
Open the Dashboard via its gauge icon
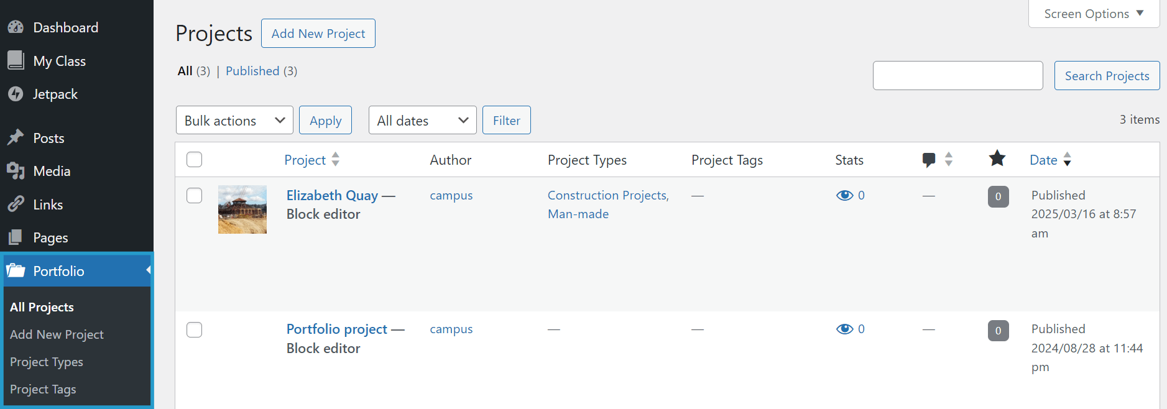15,27
